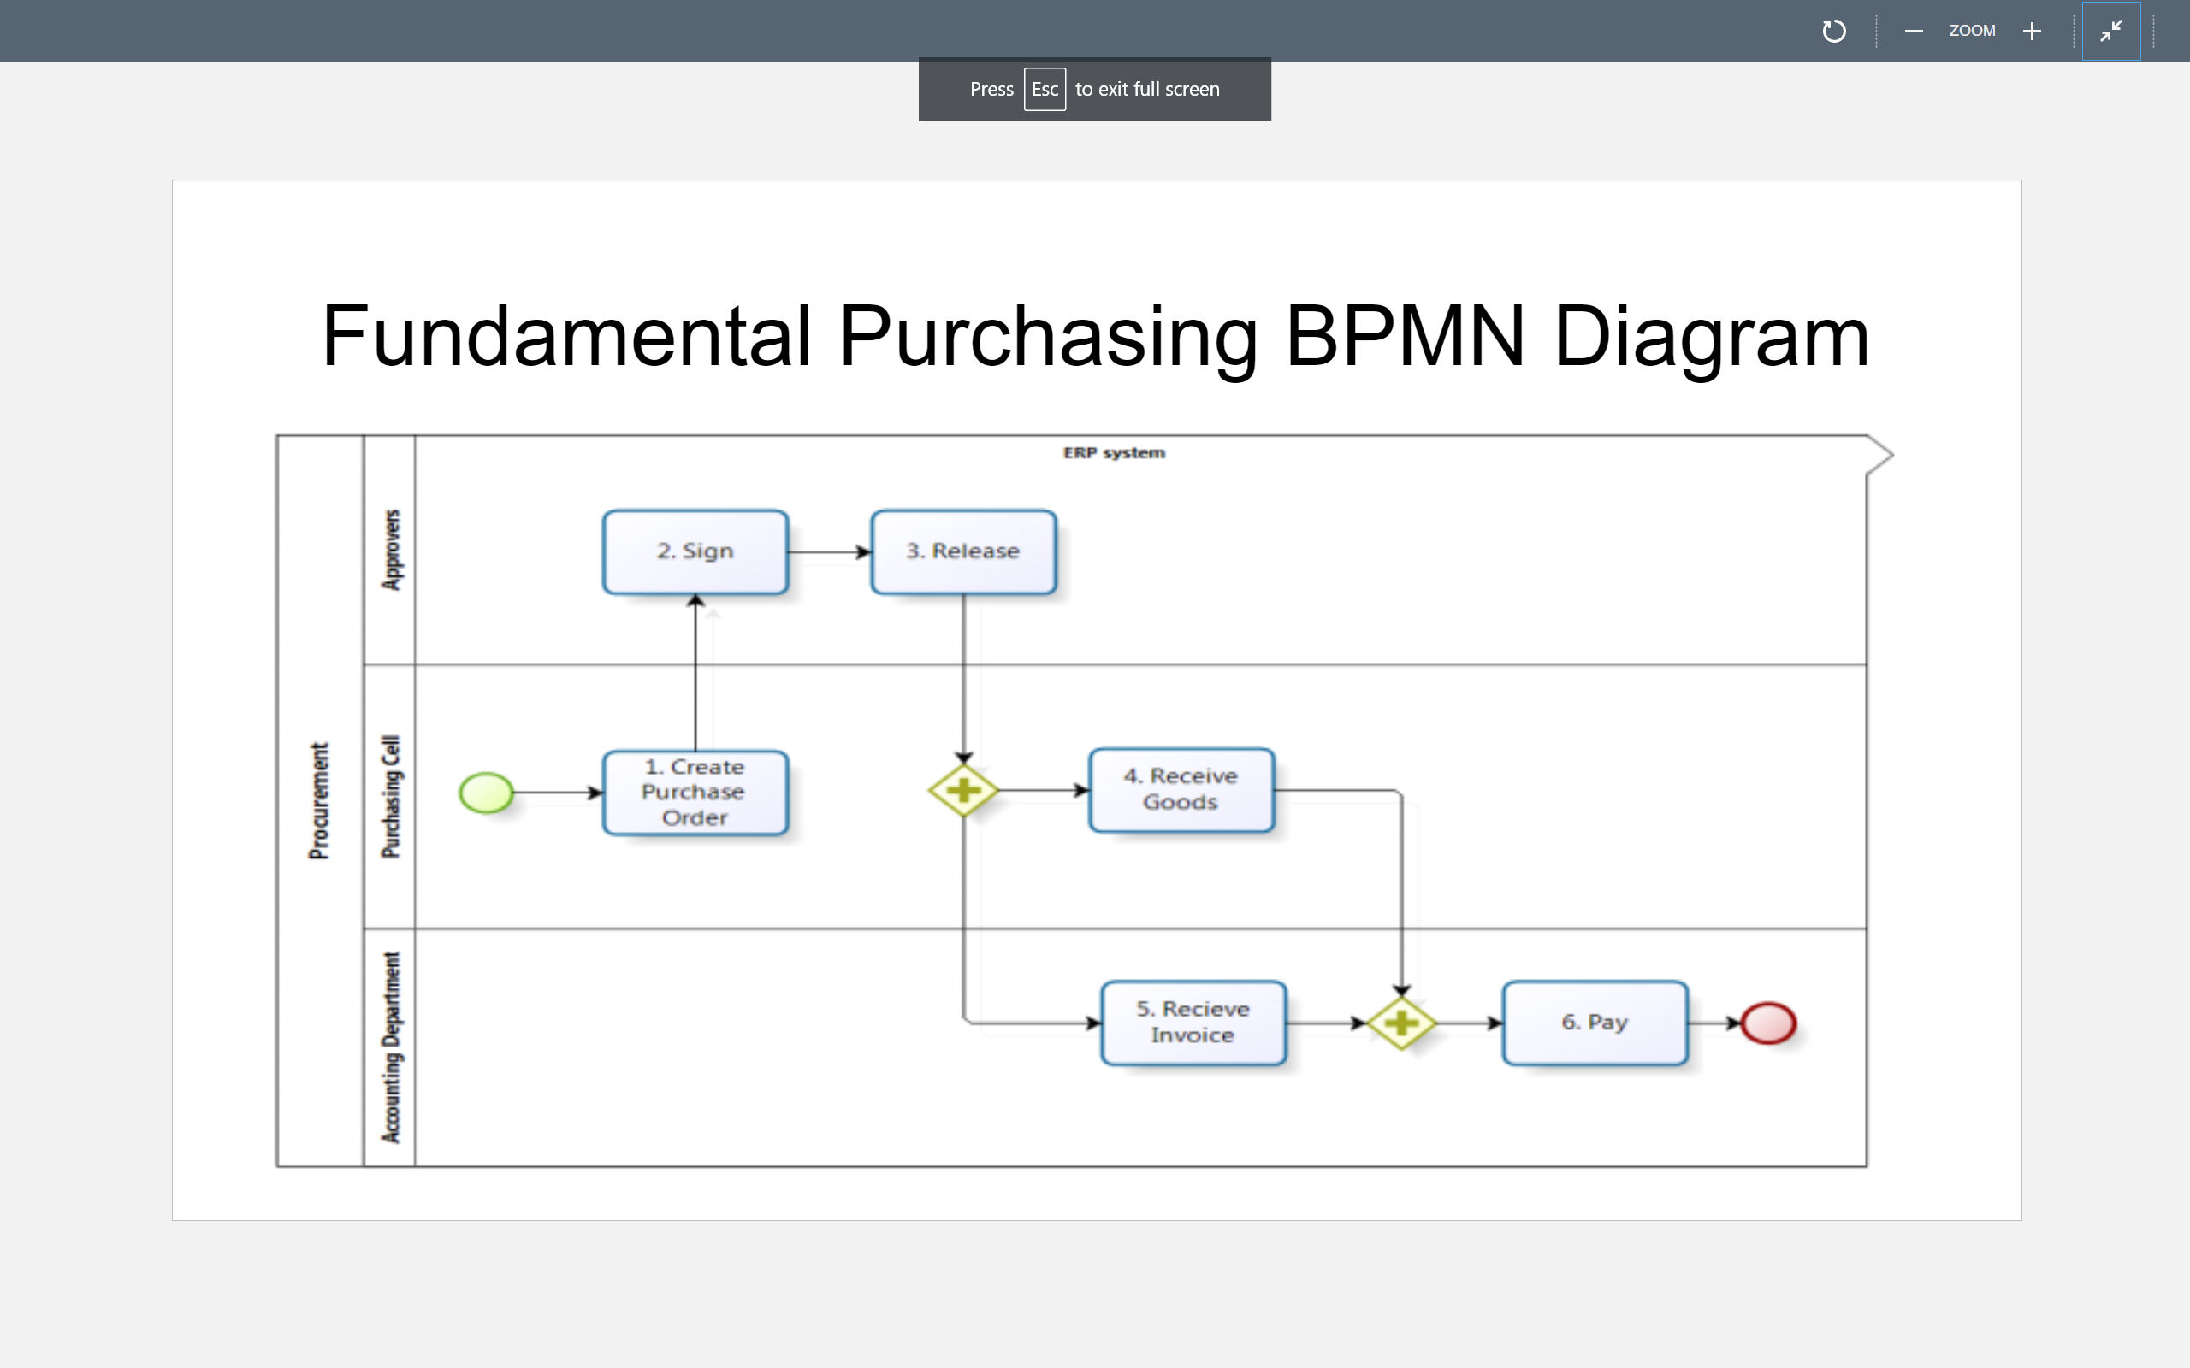Screen dimensions: 2190x1368
Task: Click the red end event circle
Action: [x=1768, y=1023]
